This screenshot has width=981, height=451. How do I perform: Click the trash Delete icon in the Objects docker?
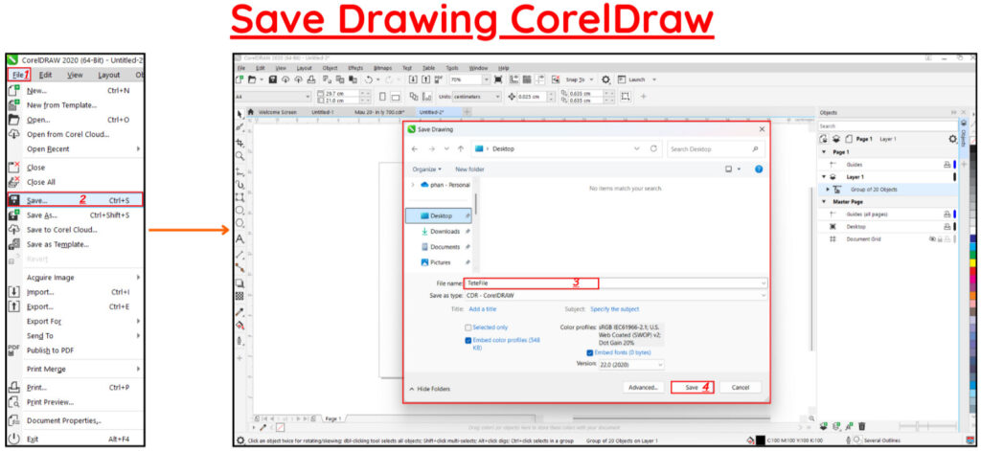click(862, 425)
